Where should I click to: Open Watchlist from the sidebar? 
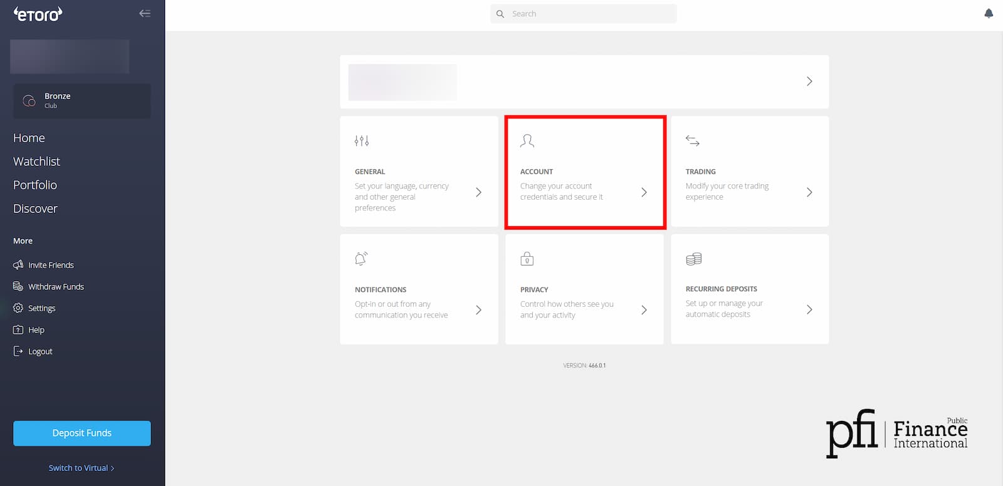click(36, 162)
